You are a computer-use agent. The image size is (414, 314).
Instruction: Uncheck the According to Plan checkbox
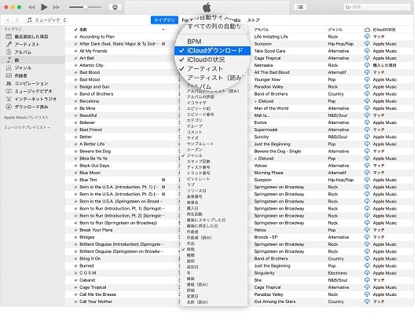click(75, 37)
